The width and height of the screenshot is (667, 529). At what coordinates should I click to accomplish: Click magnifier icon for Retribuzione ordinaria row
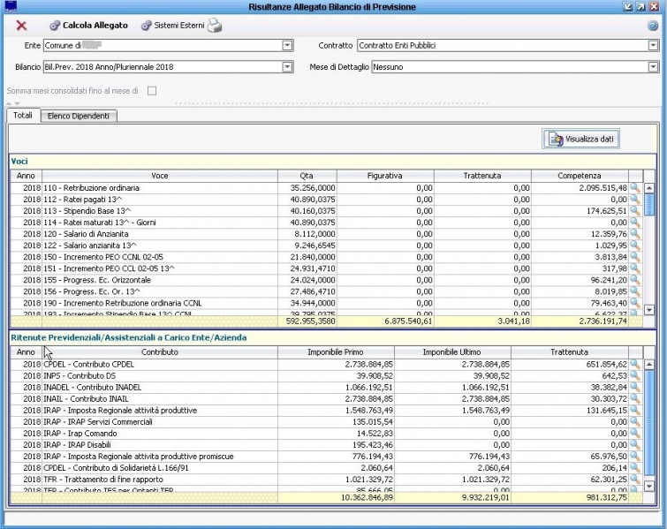(634, 188)
